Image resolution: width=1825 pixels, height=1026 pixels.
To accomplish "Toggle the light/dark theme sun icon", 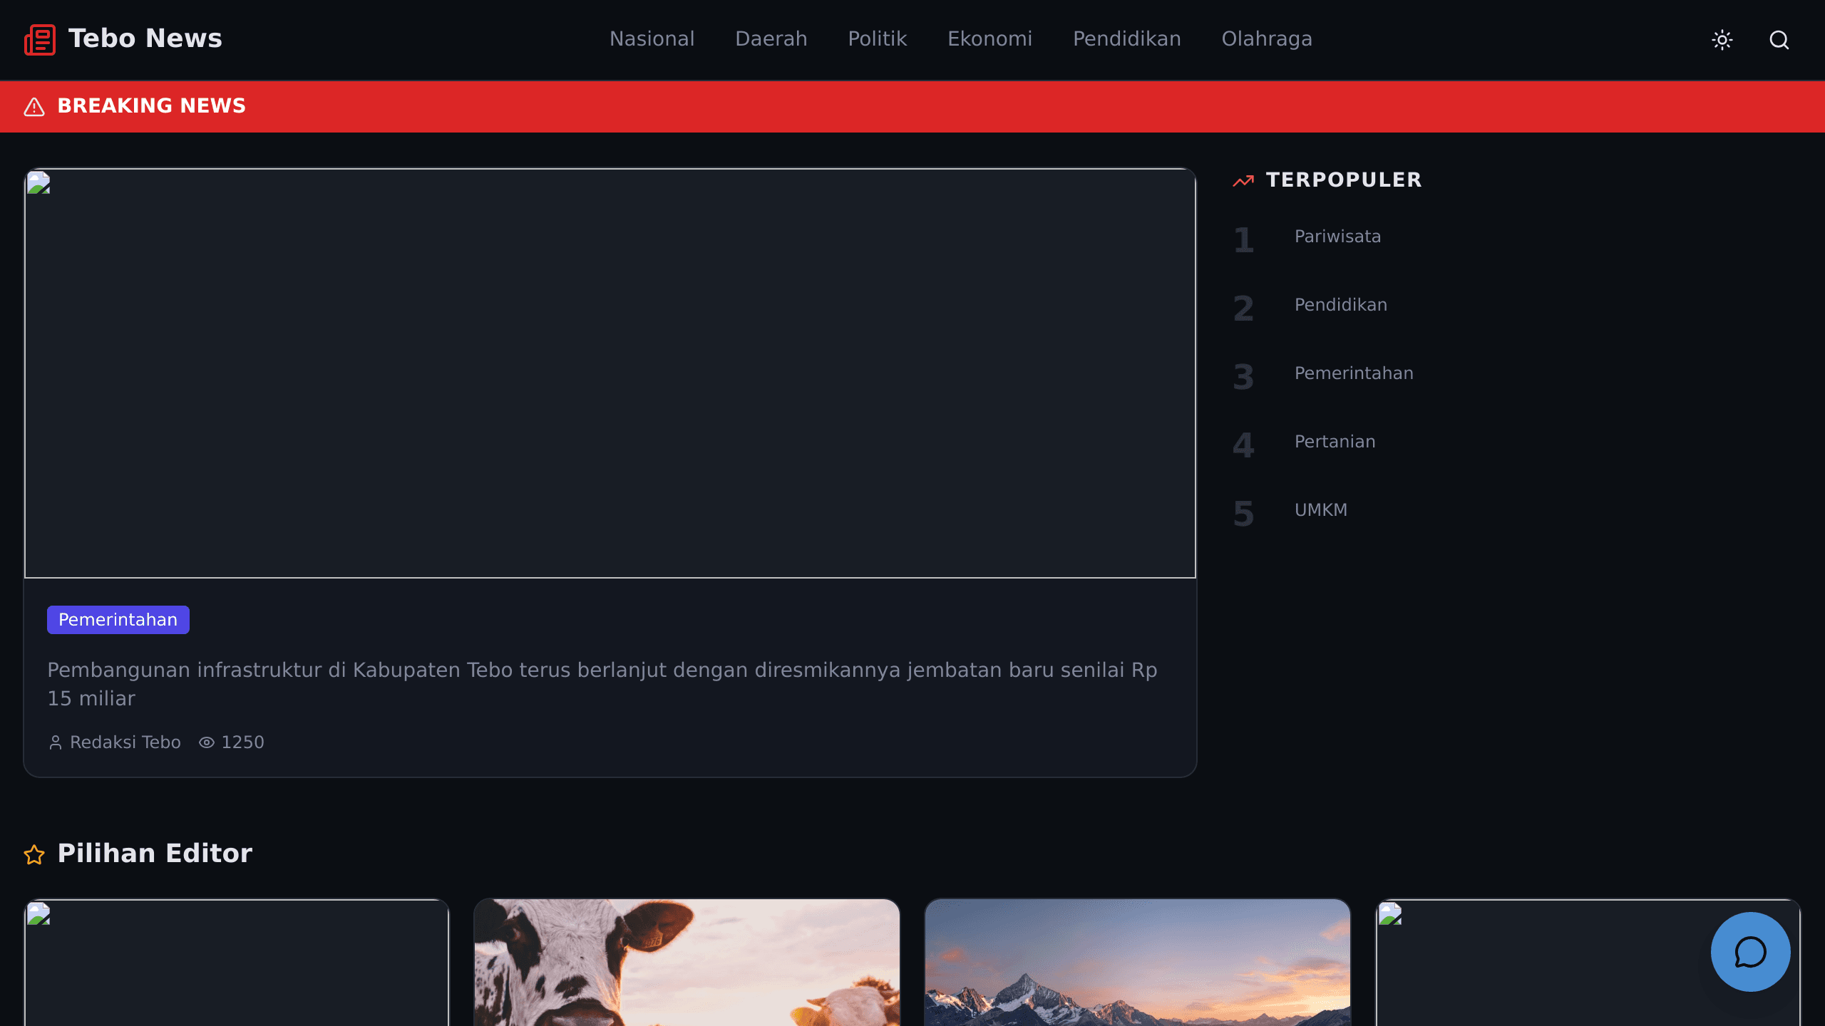I will point(1722,40).
